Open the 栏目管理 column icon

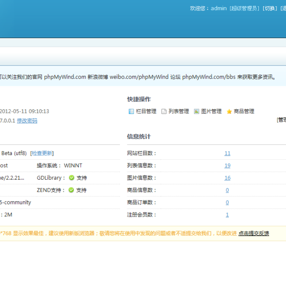(131, 111)
